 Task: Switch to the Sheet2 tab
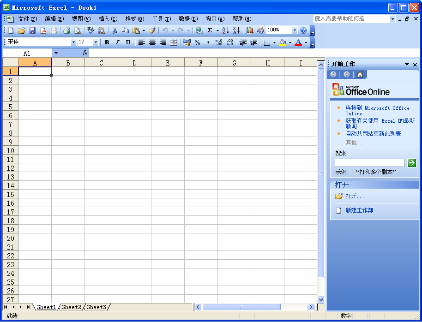(71, 307)
